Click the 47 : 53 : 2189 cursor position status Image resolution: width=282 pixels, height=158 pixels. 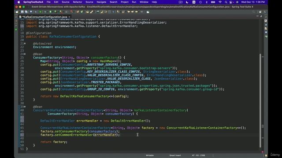(198, 155)
